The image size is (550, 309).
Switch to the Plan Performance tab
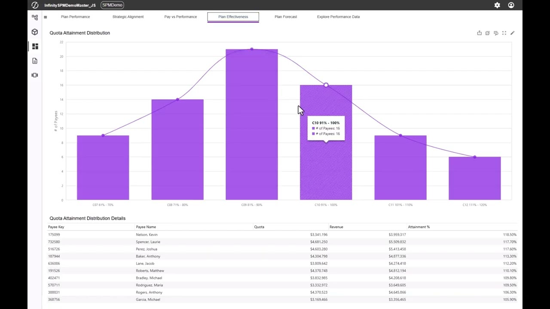click(75, 17)
